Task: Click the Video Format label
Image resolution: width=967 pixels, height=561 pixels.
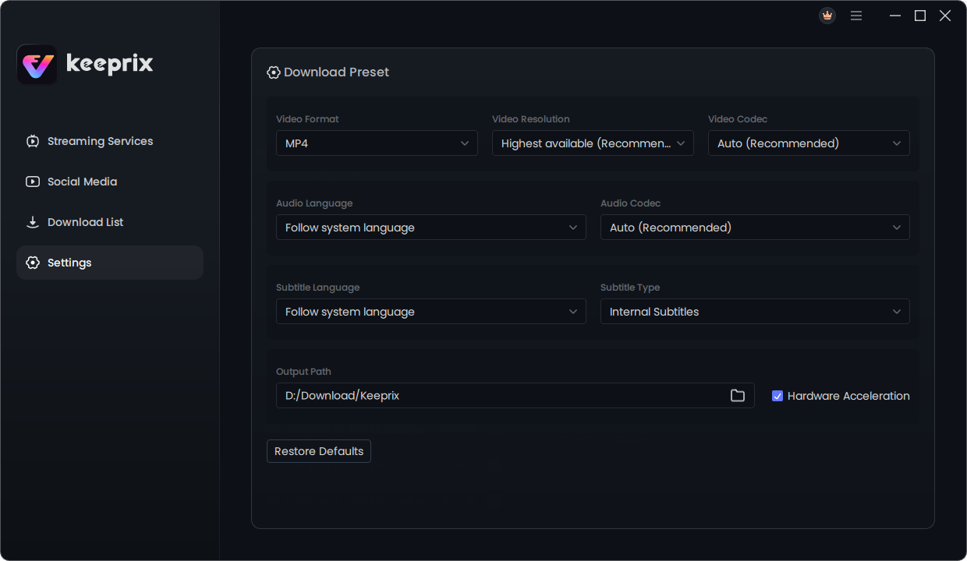Action: coord(307,119)
